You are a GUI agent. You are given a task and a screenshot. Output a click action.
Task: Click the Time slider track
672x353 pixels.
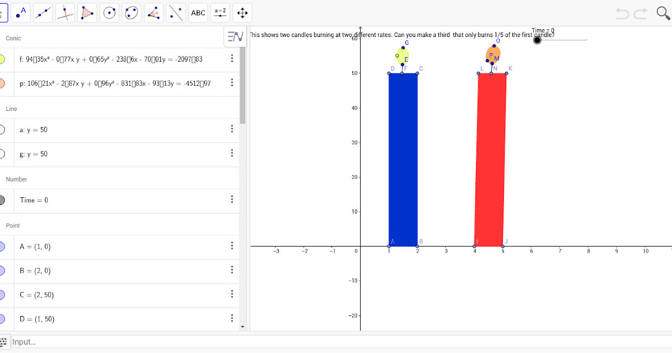pyautogui.click(x=563, y=40)
